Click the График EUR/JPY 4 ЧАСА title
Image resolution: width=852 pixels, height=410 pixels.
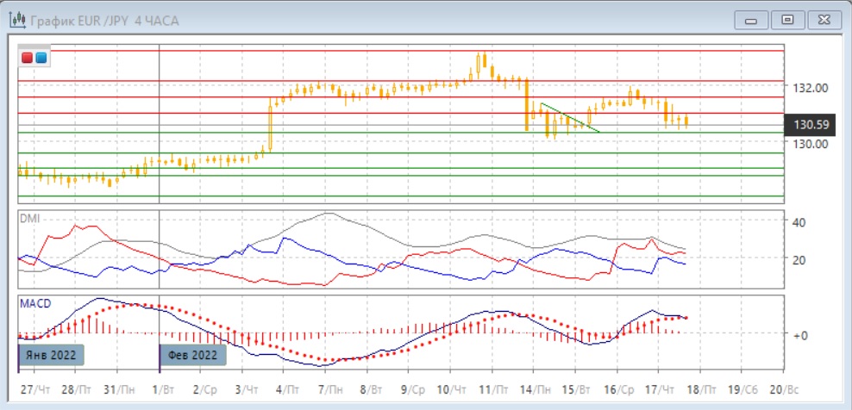click(104, 20)
